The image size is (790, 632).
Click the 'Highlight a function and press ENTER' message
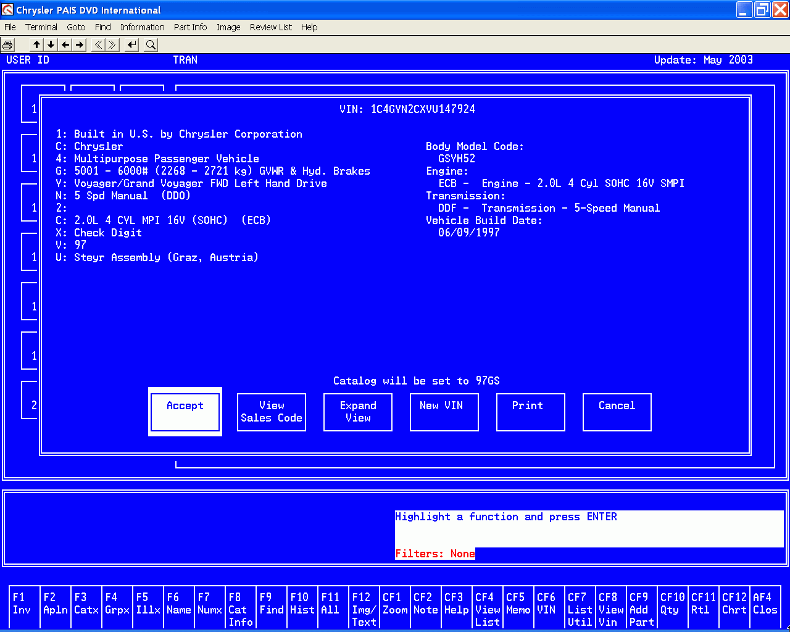click(506, 517)
